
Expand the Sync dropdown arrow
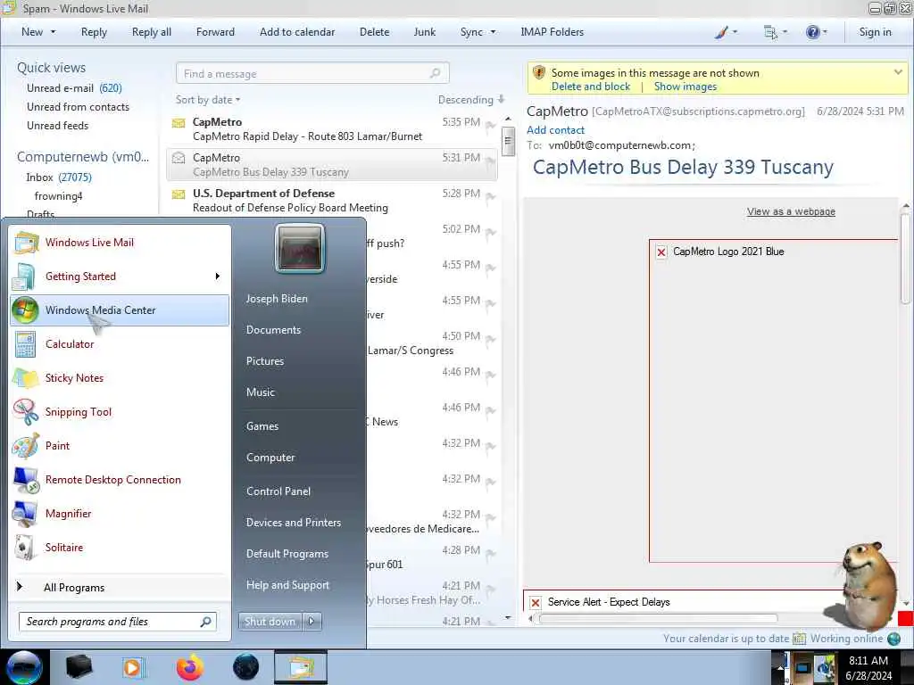coord(493,32)
